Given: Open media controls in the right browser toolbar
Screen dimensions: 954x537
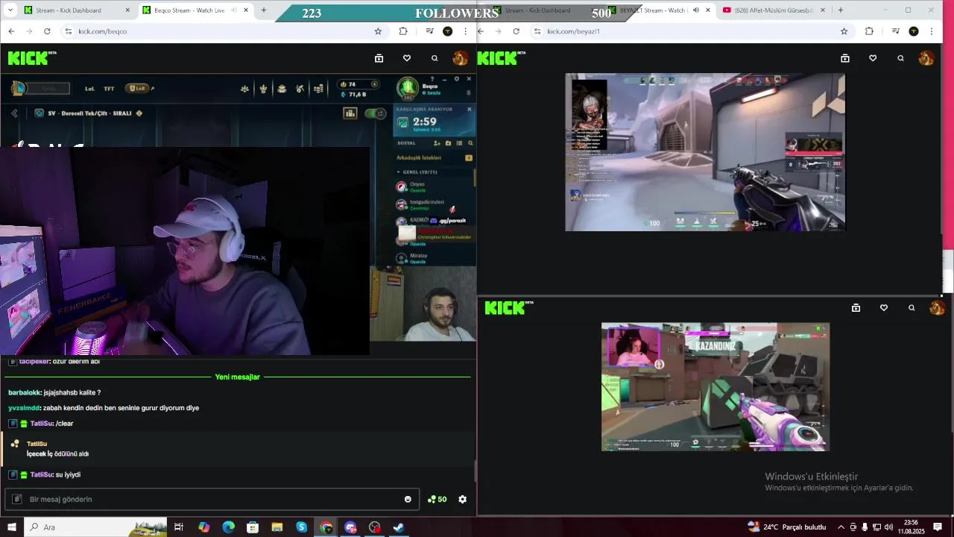Looking at the screenshot, I should tap(895, 31).
